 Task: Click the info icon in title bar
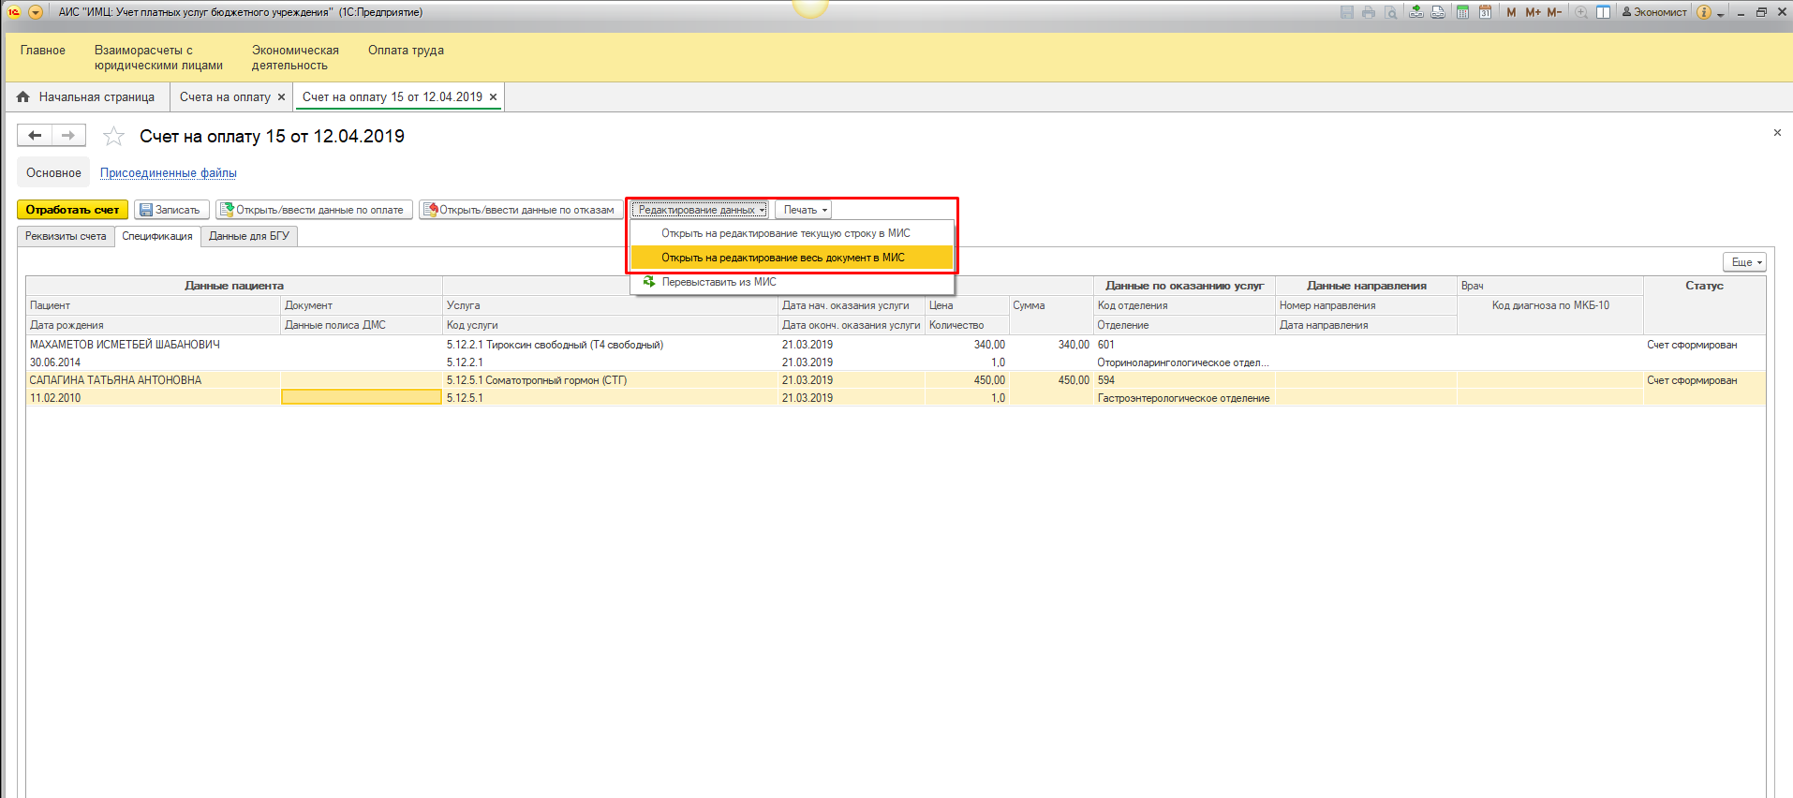1704,12
